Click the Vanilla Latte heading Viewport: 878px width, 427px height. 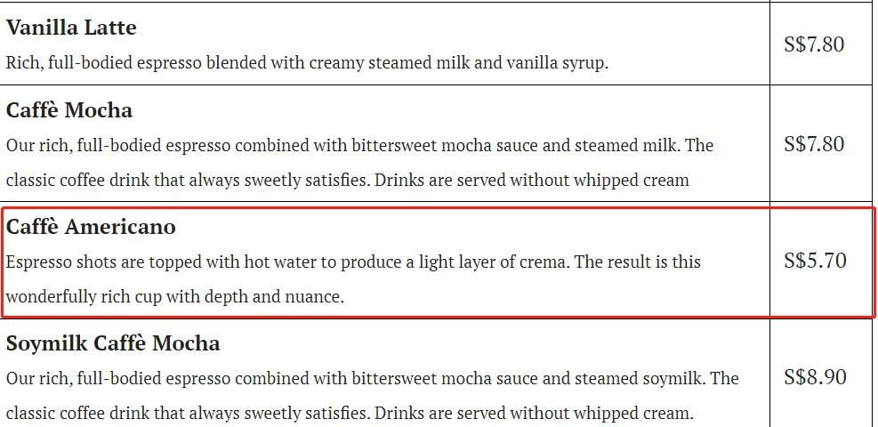(71, 28)
